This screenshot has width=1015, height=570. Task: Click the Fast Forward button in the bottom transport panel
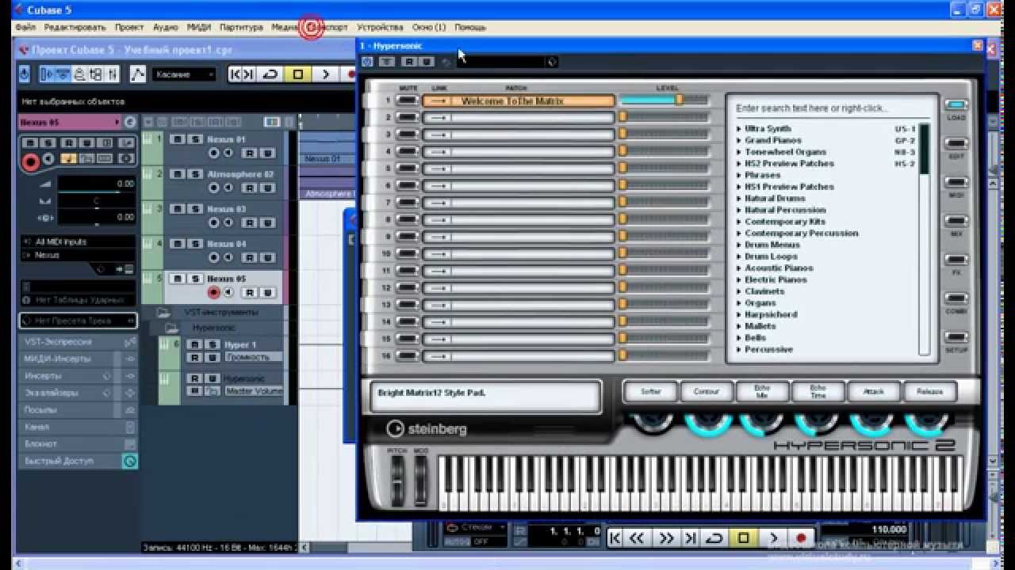click(666, 538)
